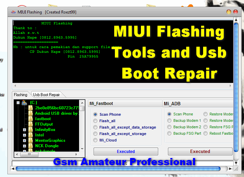Screen dimensions: 244x177
Task: Click the MentorGraphics folder name
Action: pos(50,140)
